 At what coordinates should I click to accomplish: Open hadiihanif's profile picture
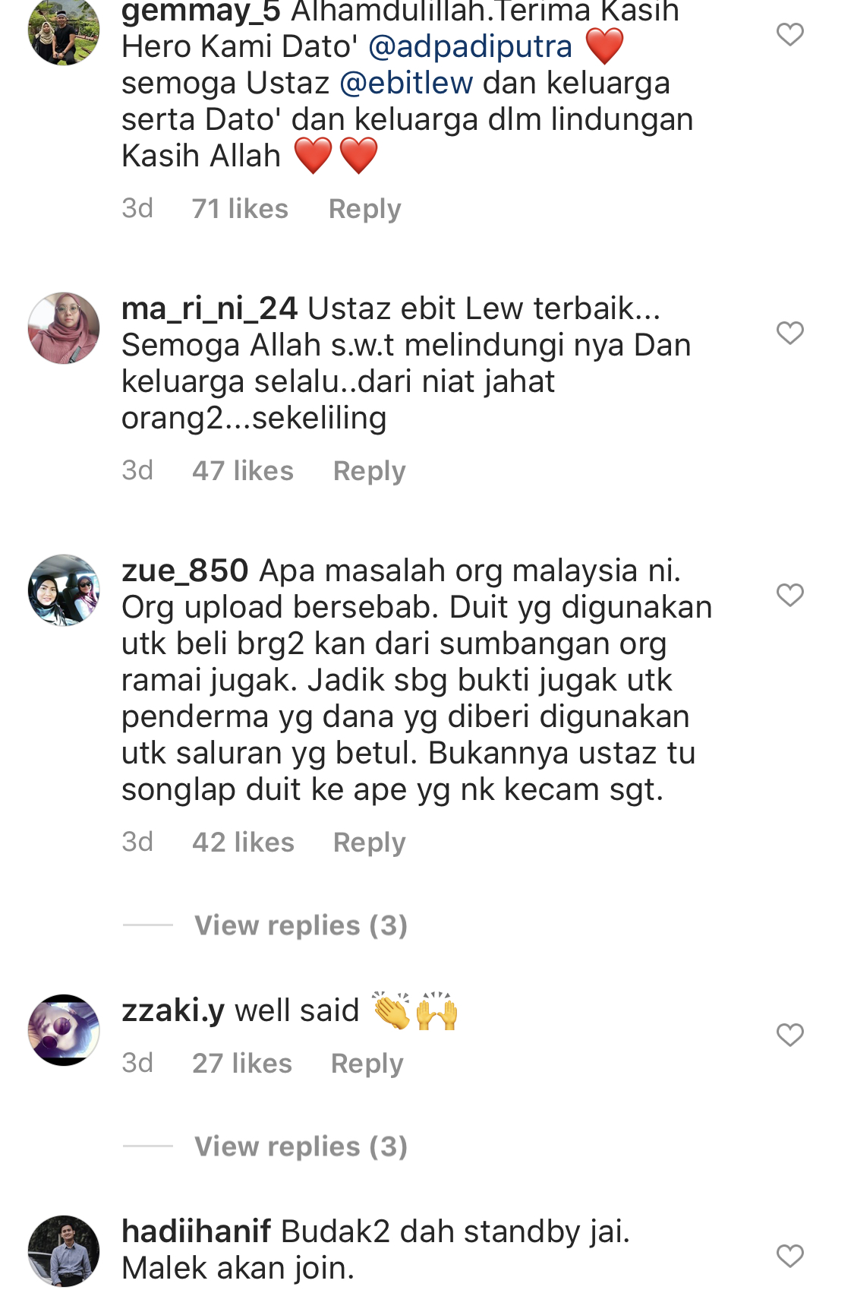(64, 1251)
